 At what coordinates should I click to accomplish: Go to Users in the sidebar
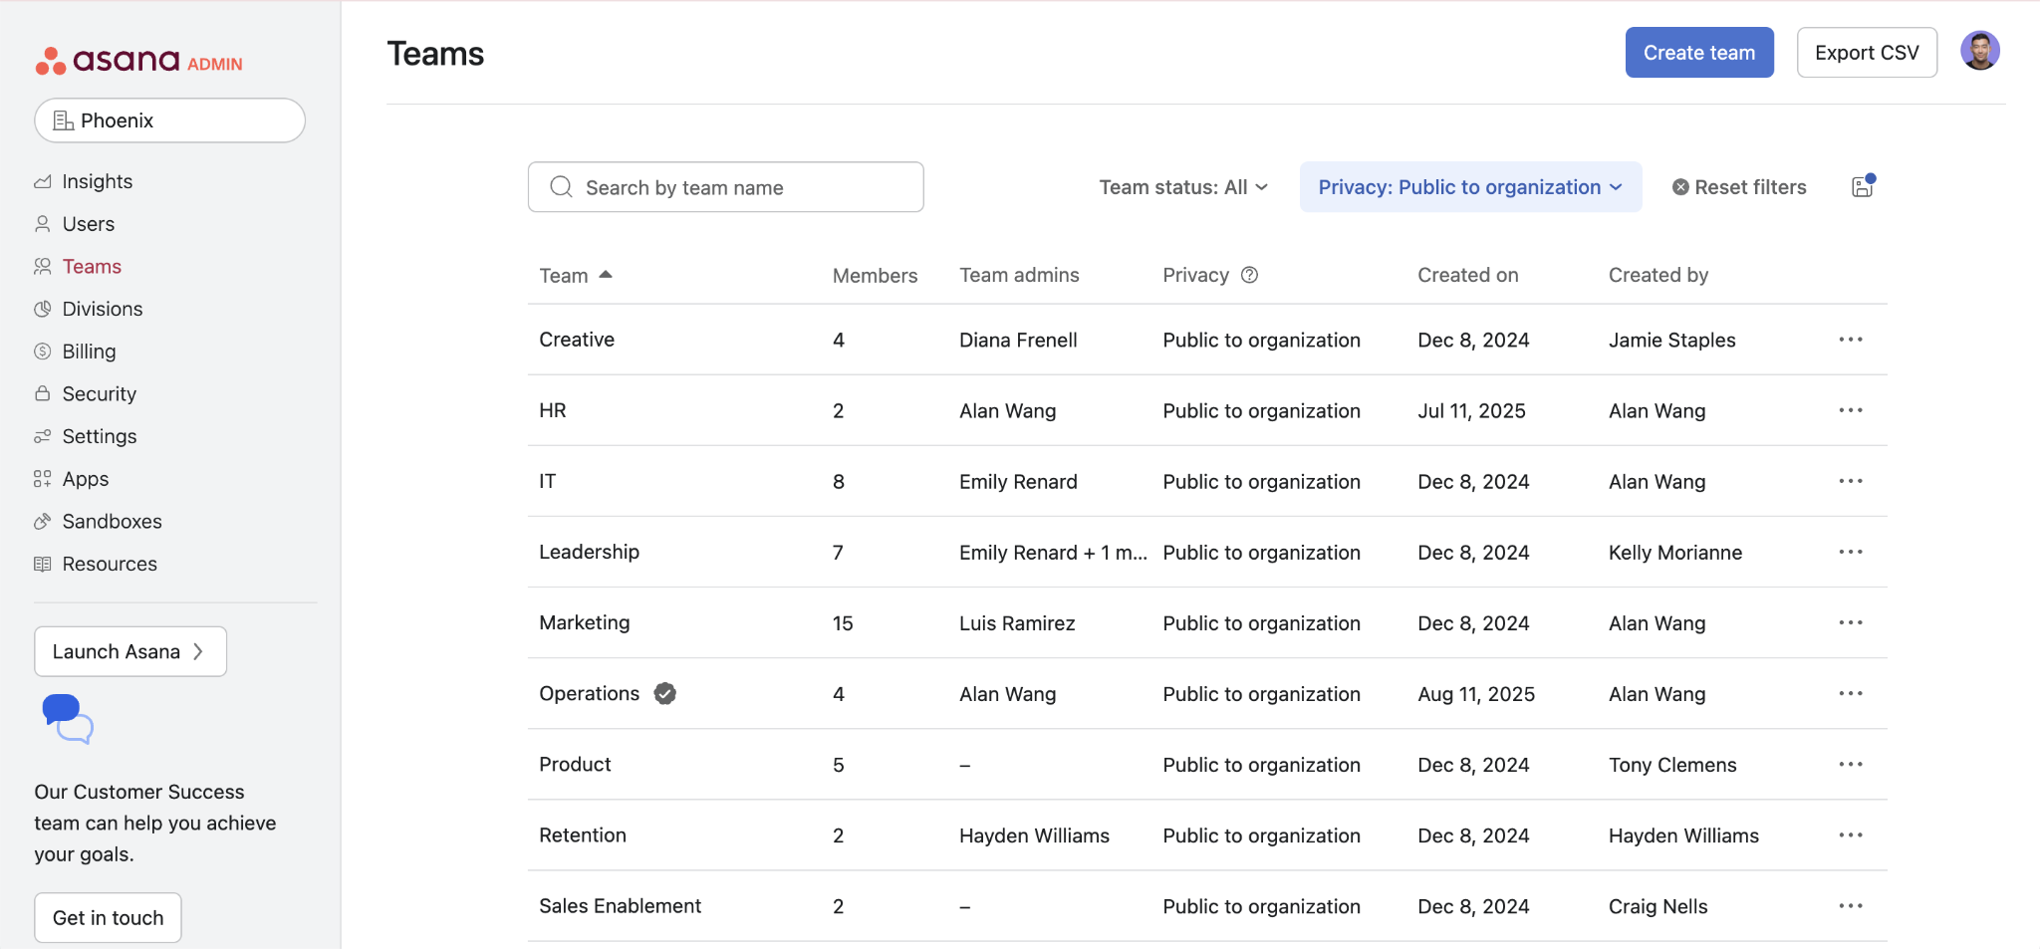point(89,224)
